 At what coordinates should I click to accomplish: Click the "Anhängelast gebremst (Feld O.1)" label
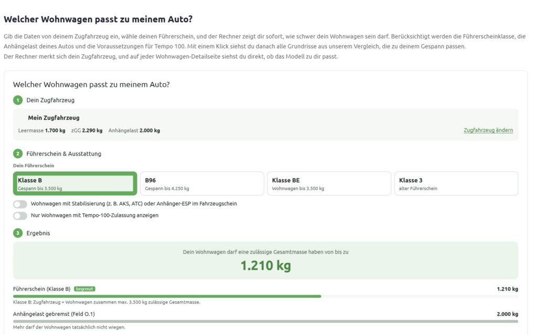coord(54,314)
